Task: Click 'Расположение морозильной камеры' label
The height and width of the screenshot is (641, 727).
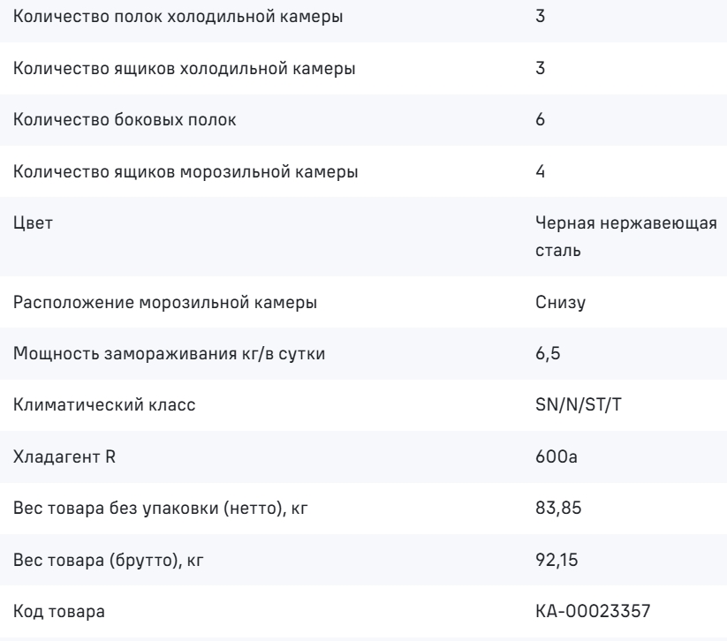Action: pyautogui.click(x=165, y=303)
